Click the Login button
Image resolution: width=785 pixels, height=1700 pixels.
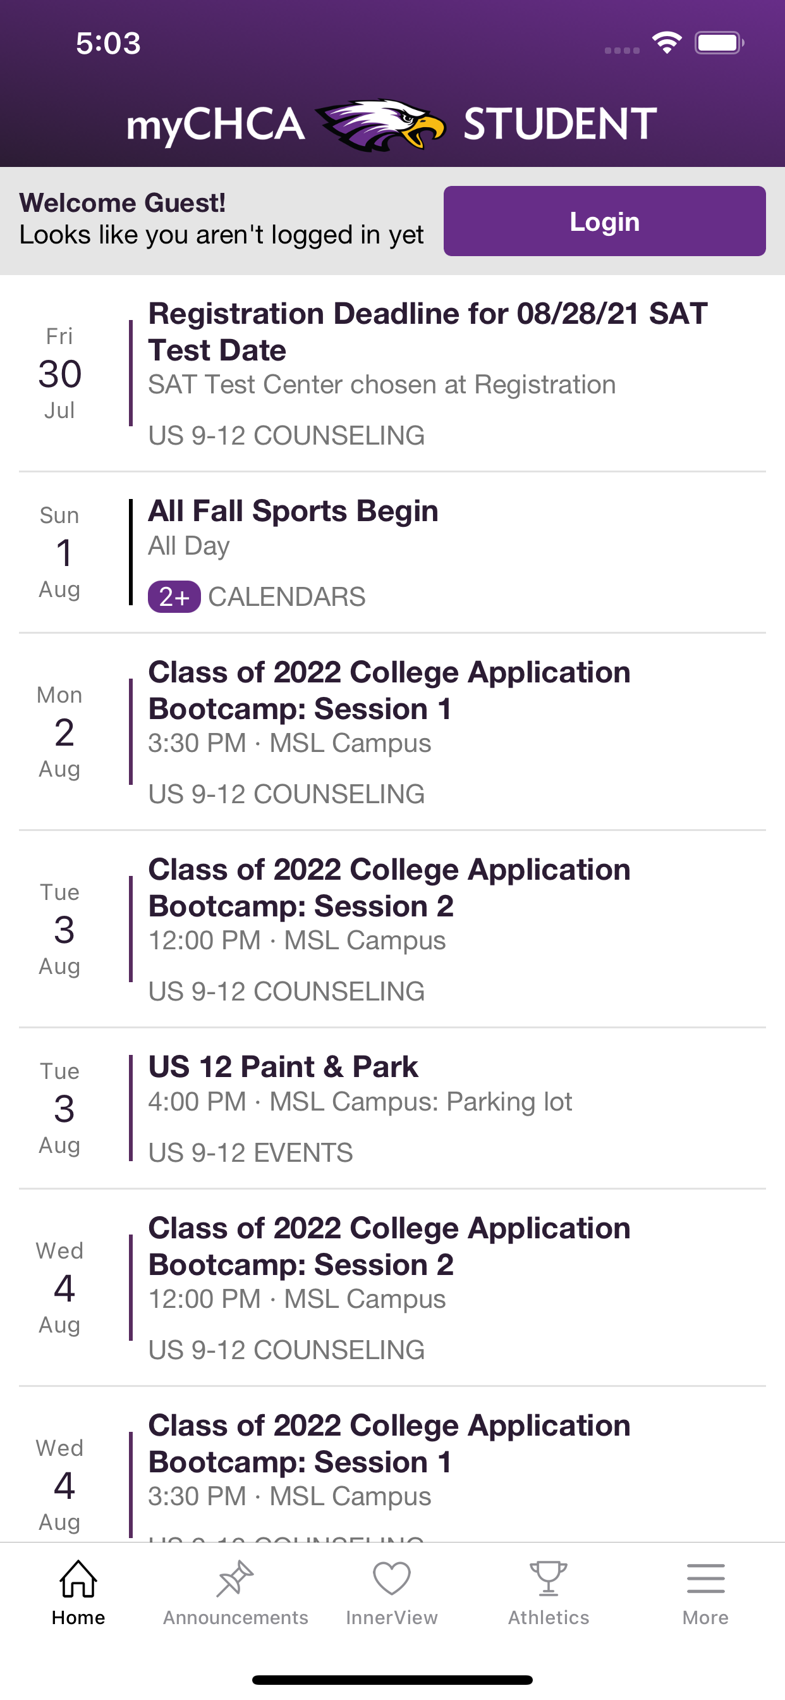[x=604, y=221]
